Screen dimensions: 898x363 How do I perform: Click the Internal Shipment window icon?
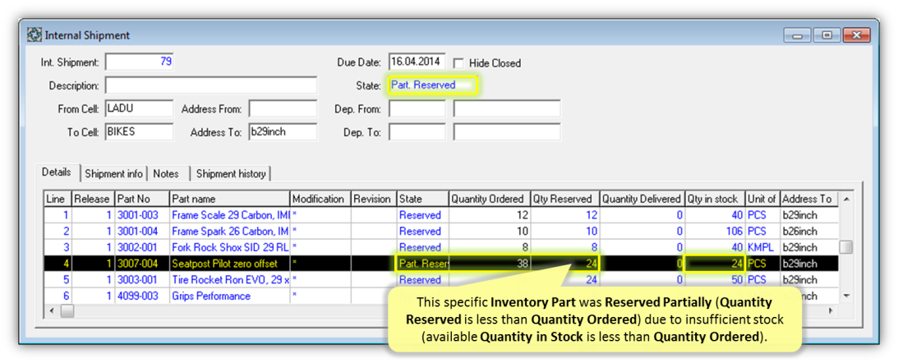(35, 35)
